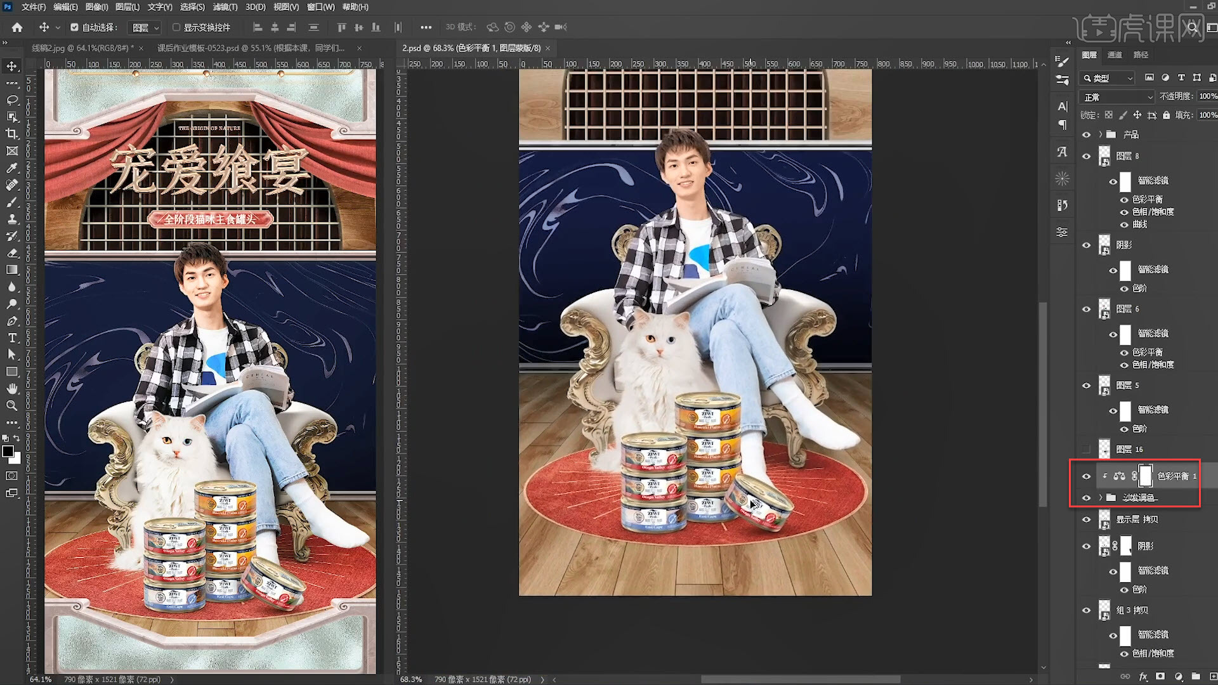Select the Lasso tool

pos(11,100)
